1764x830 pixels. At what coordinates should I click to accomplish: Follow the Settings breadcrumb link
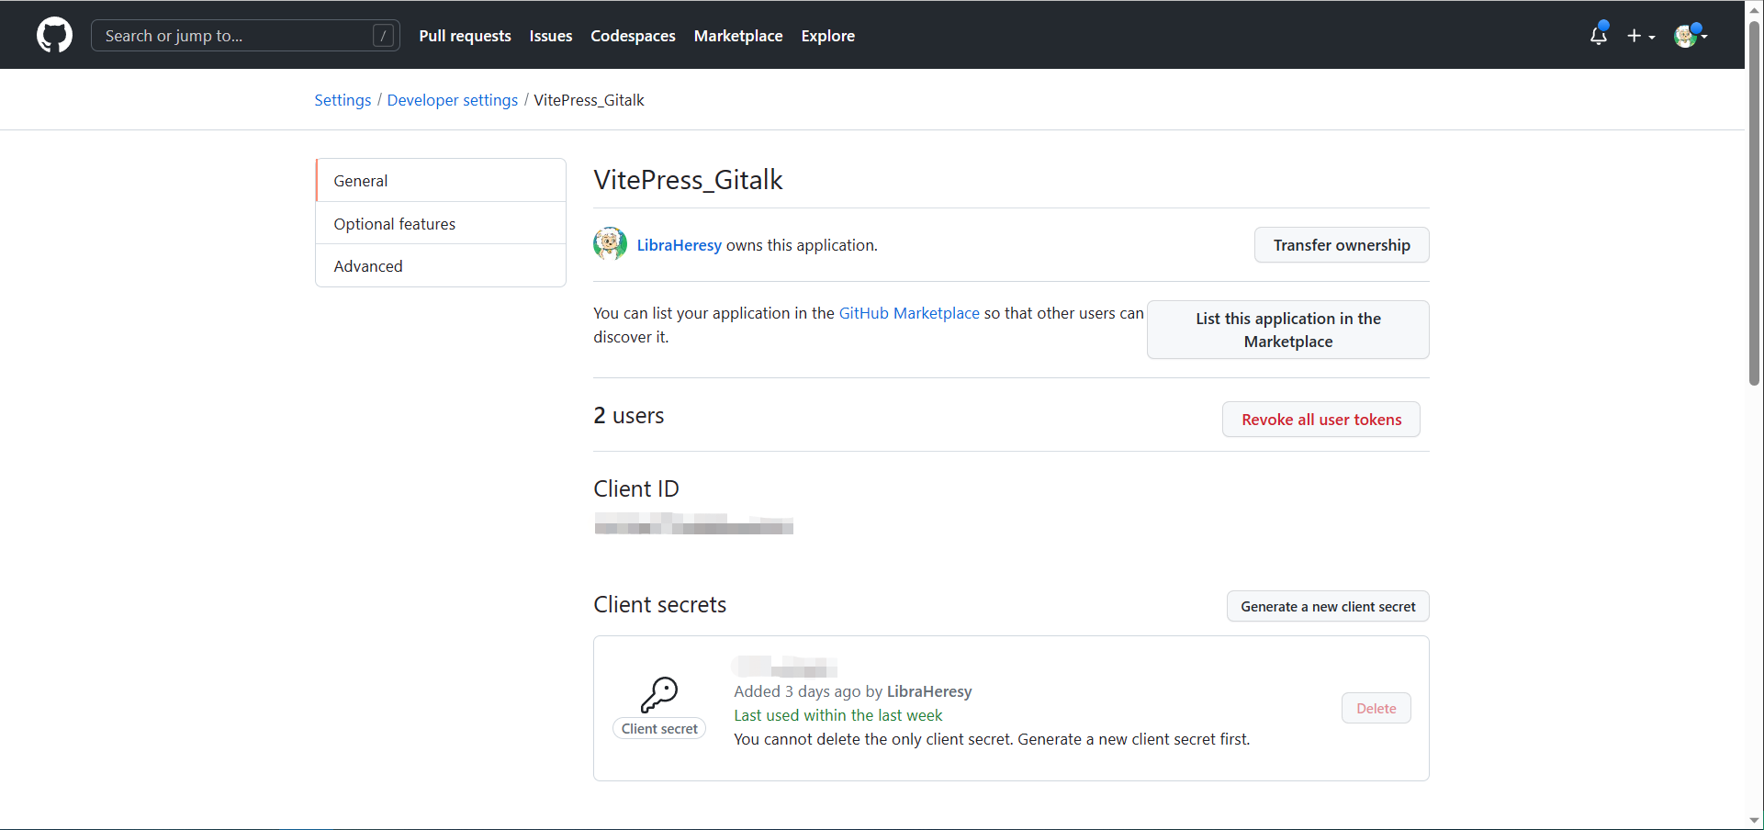click(343, 100)
